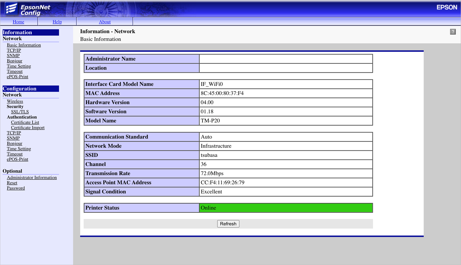Open Bonjour link in Information section
Image resolution: width=461 pixels, height=265 pixels.
coord(15,61)
